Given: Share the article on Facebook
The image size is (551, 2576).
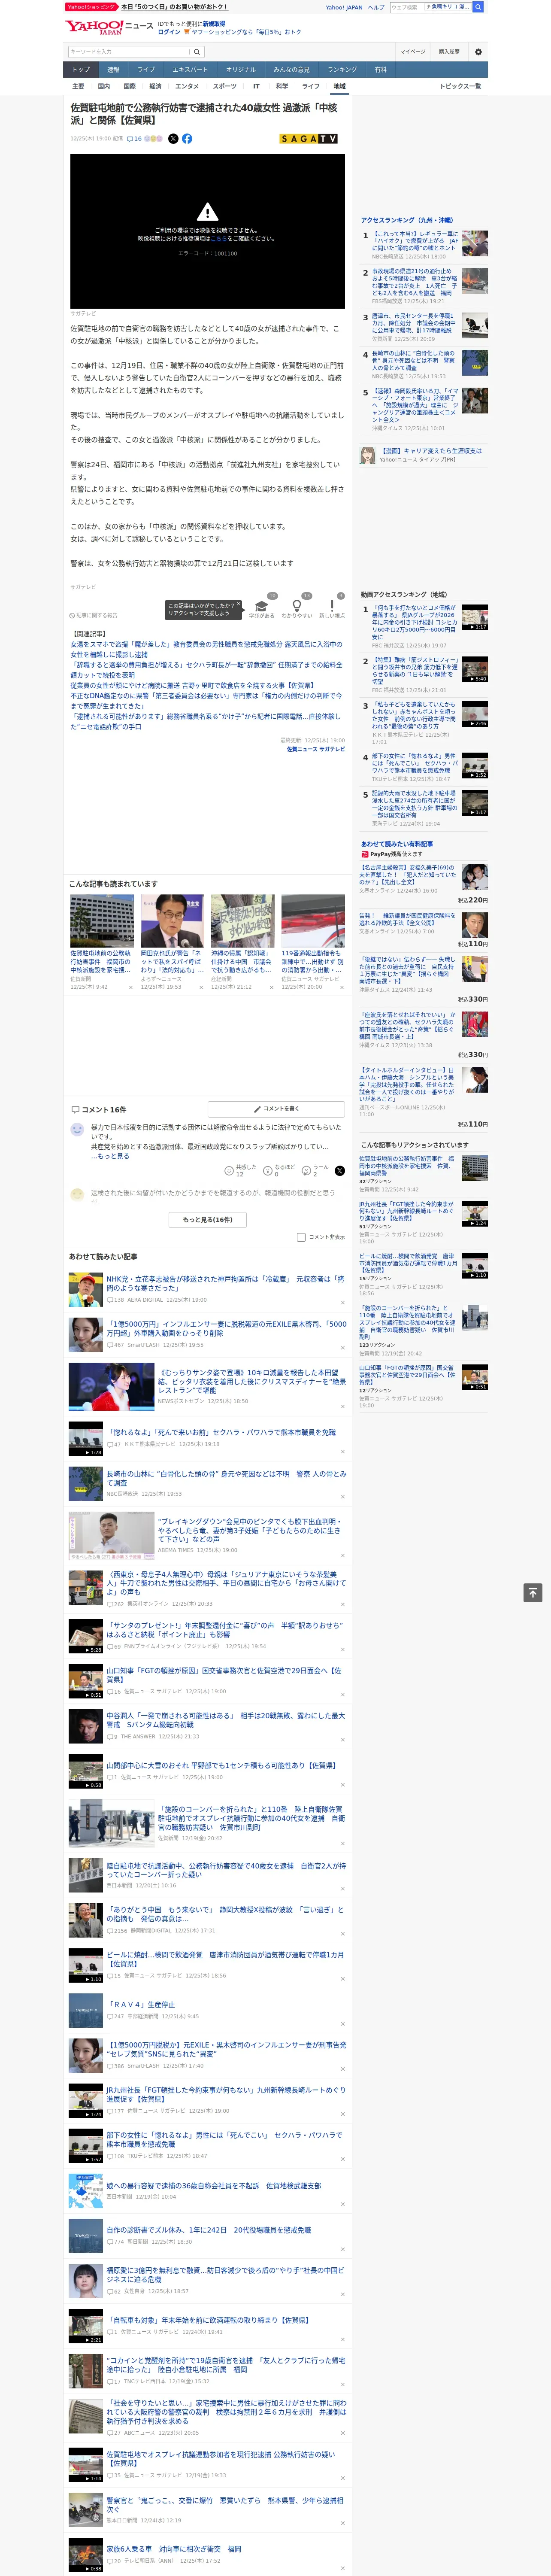Looking at the screenshot, I should pos(187,139).
